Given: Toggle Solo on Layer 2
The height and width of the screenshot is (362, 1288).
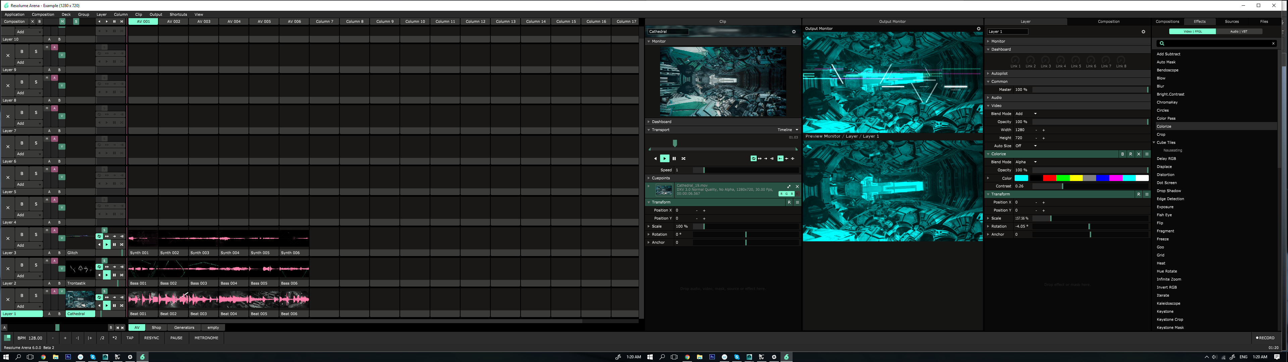Looking at the screenshot, I should pos(36,265).
